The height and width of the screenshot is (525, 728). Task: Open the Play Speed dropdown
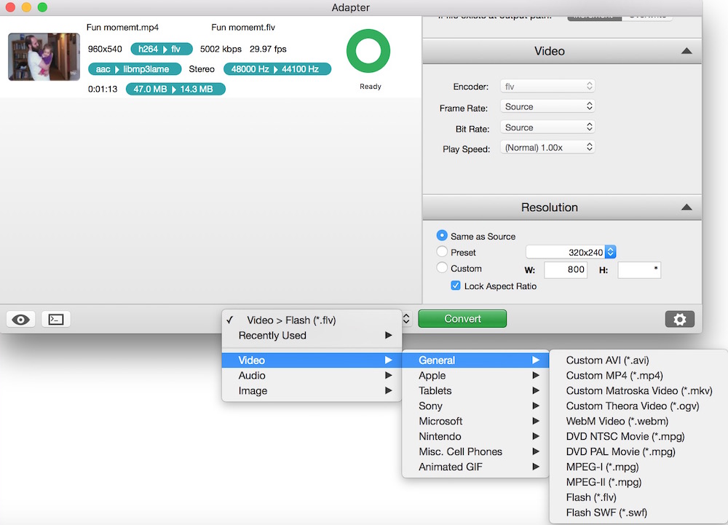point(547,147)
